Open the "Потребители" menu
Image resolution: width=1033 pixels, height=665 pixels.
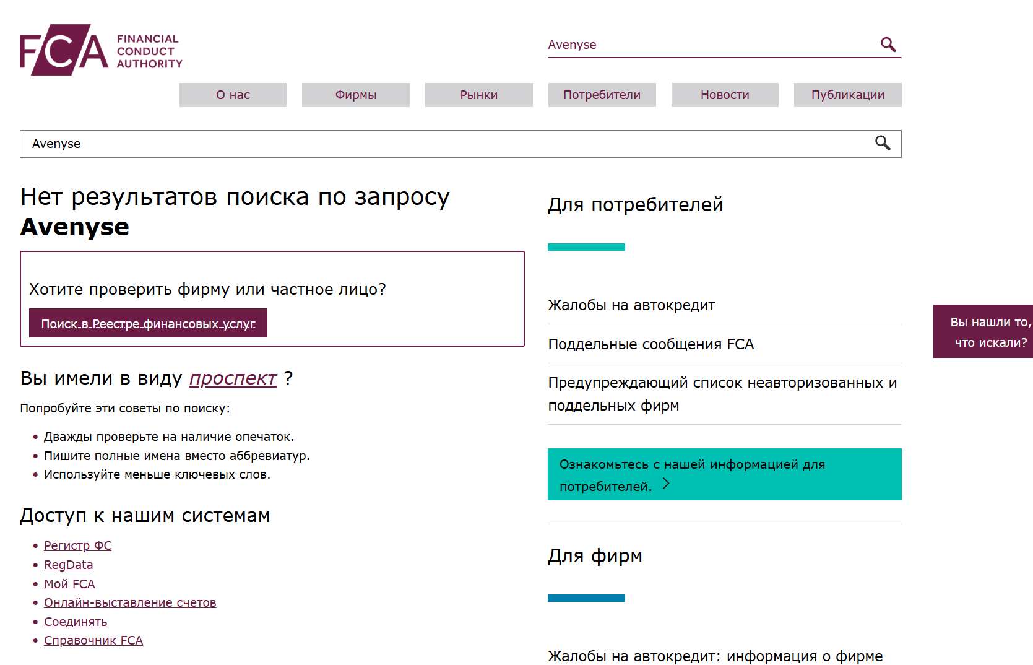602,95
